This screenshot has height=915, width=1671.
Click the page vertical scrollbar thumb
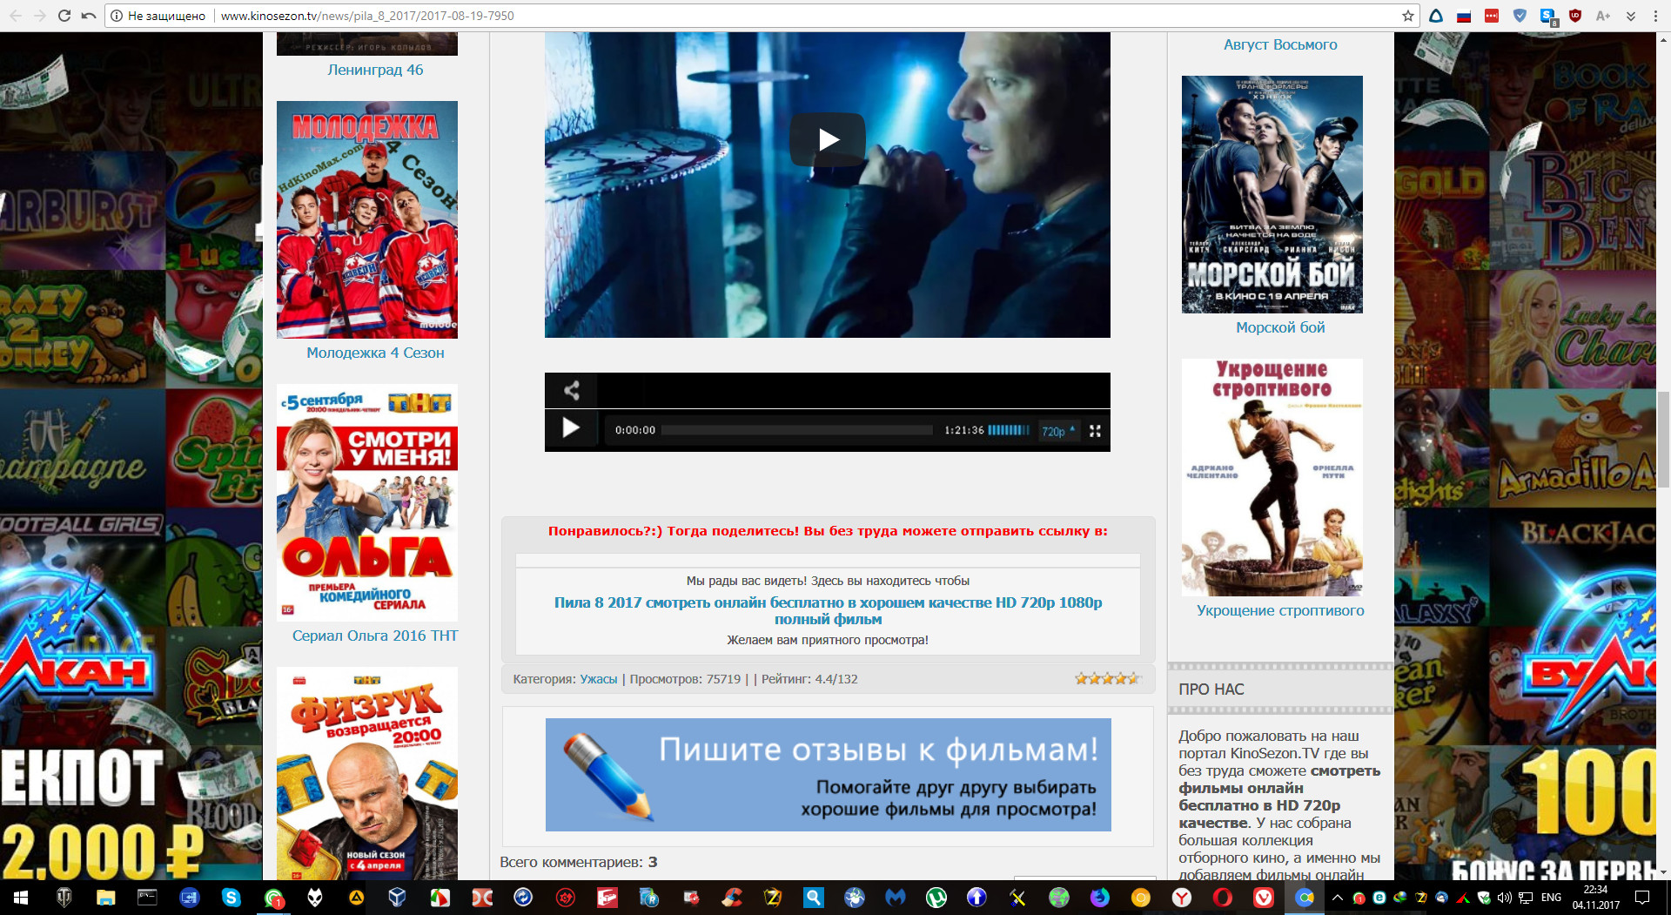pyautogui.click(x=1663, y=440)
